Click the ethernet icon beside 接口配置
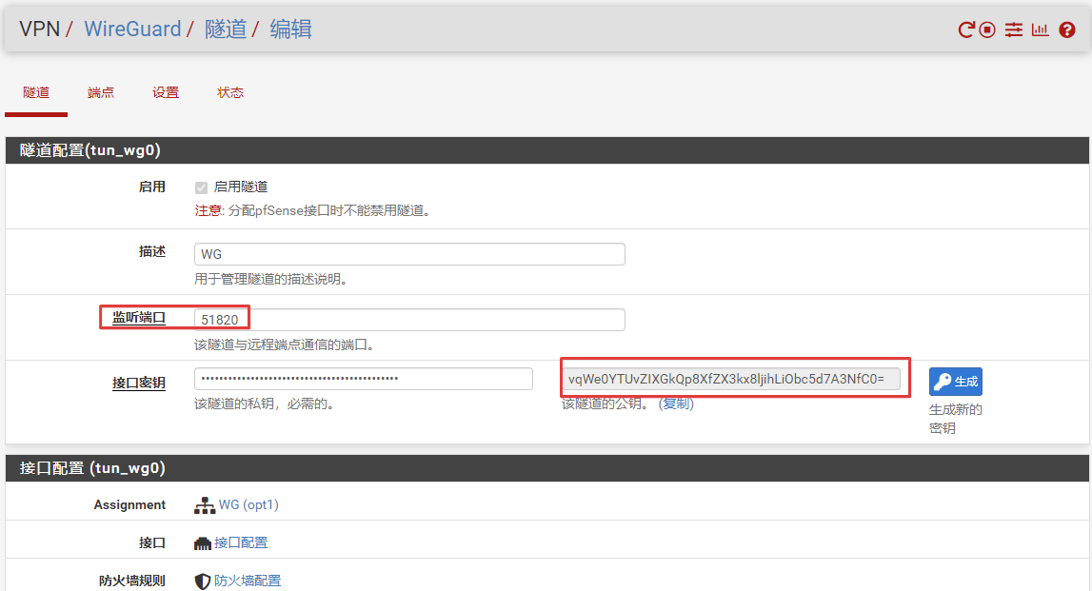The height and width of the screenshot is (591, 1092). (x=203, y=543)
